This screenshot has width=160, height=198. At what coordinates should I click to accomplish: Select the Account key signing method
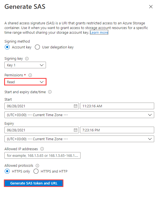pyautogui.click(x=7, y=47)
